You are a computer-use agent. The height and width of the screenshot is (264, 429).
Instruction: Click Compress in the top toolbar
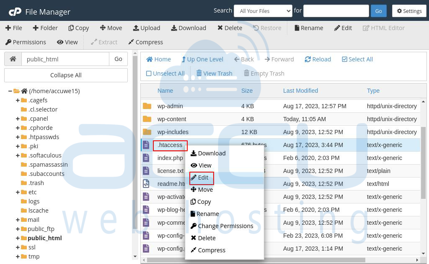145,42
